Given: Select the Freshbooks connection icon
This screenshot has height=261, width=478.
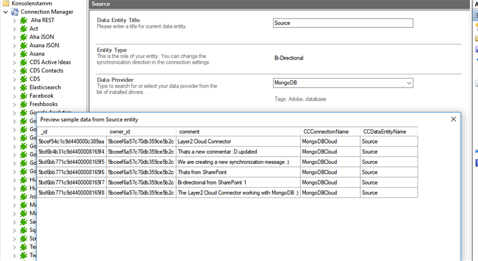Looking at the screenshot, I should click(24, 104).
